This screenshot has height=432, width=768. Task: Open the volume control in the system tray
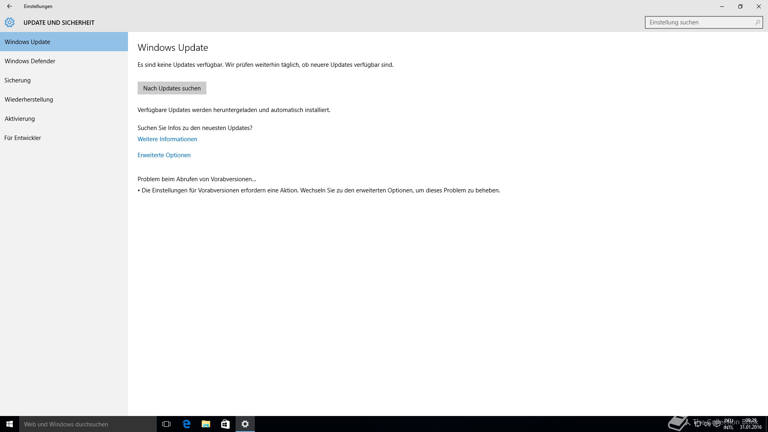(707, 424)
